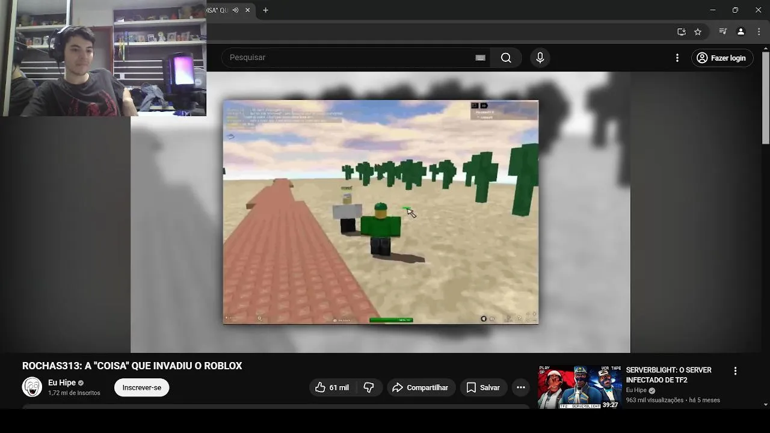Viewport: 770px width, 433px height.
Task: Click the Fazer login button
Action: pyautogui.click(x=721, y=58)
